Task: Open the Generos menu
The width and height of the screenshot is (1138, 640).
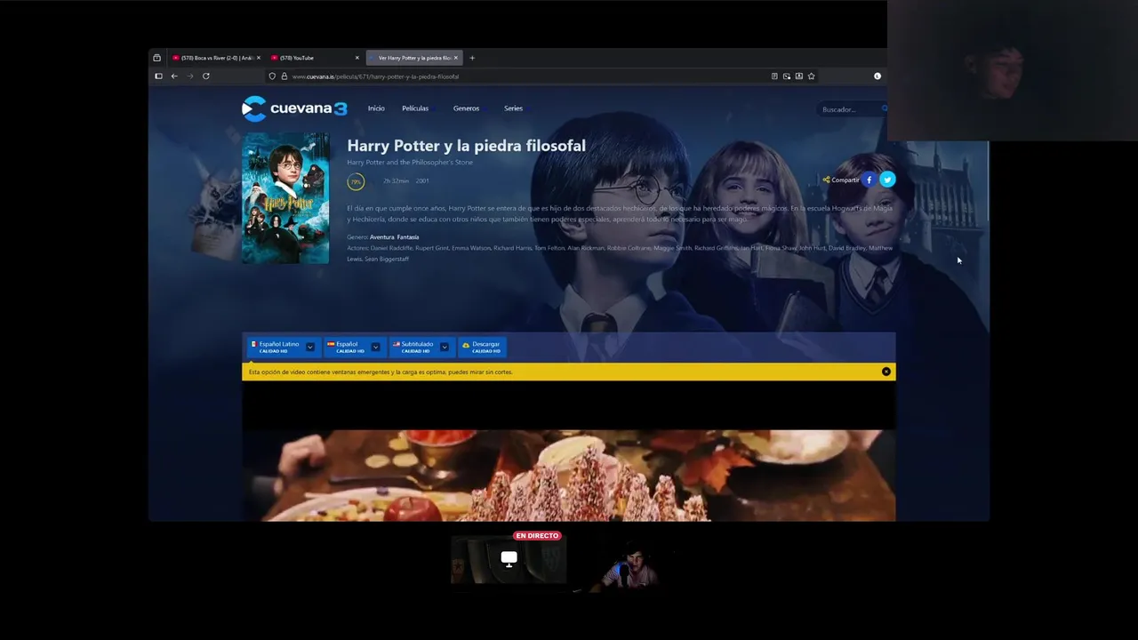Action: tap(466, 108)
